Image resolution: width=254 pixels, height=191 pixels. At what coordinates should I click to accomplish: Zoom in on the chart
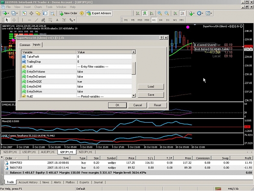[160, 13]
